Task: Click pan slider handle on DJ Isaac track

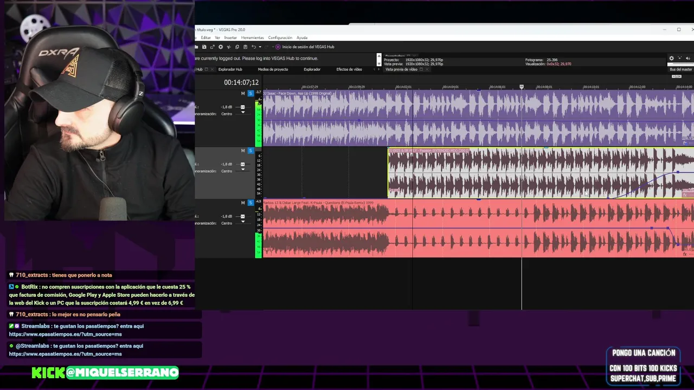Action: coord(243,112)
